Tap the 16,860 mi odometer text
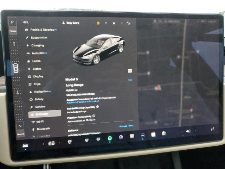 [x=72, y=90]
